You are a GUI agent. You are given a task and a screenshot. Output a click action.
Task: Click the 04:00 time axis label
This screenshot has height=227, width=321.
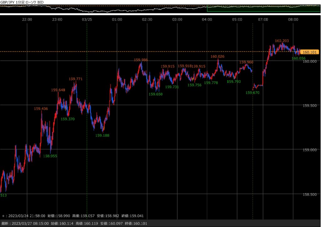207,19
